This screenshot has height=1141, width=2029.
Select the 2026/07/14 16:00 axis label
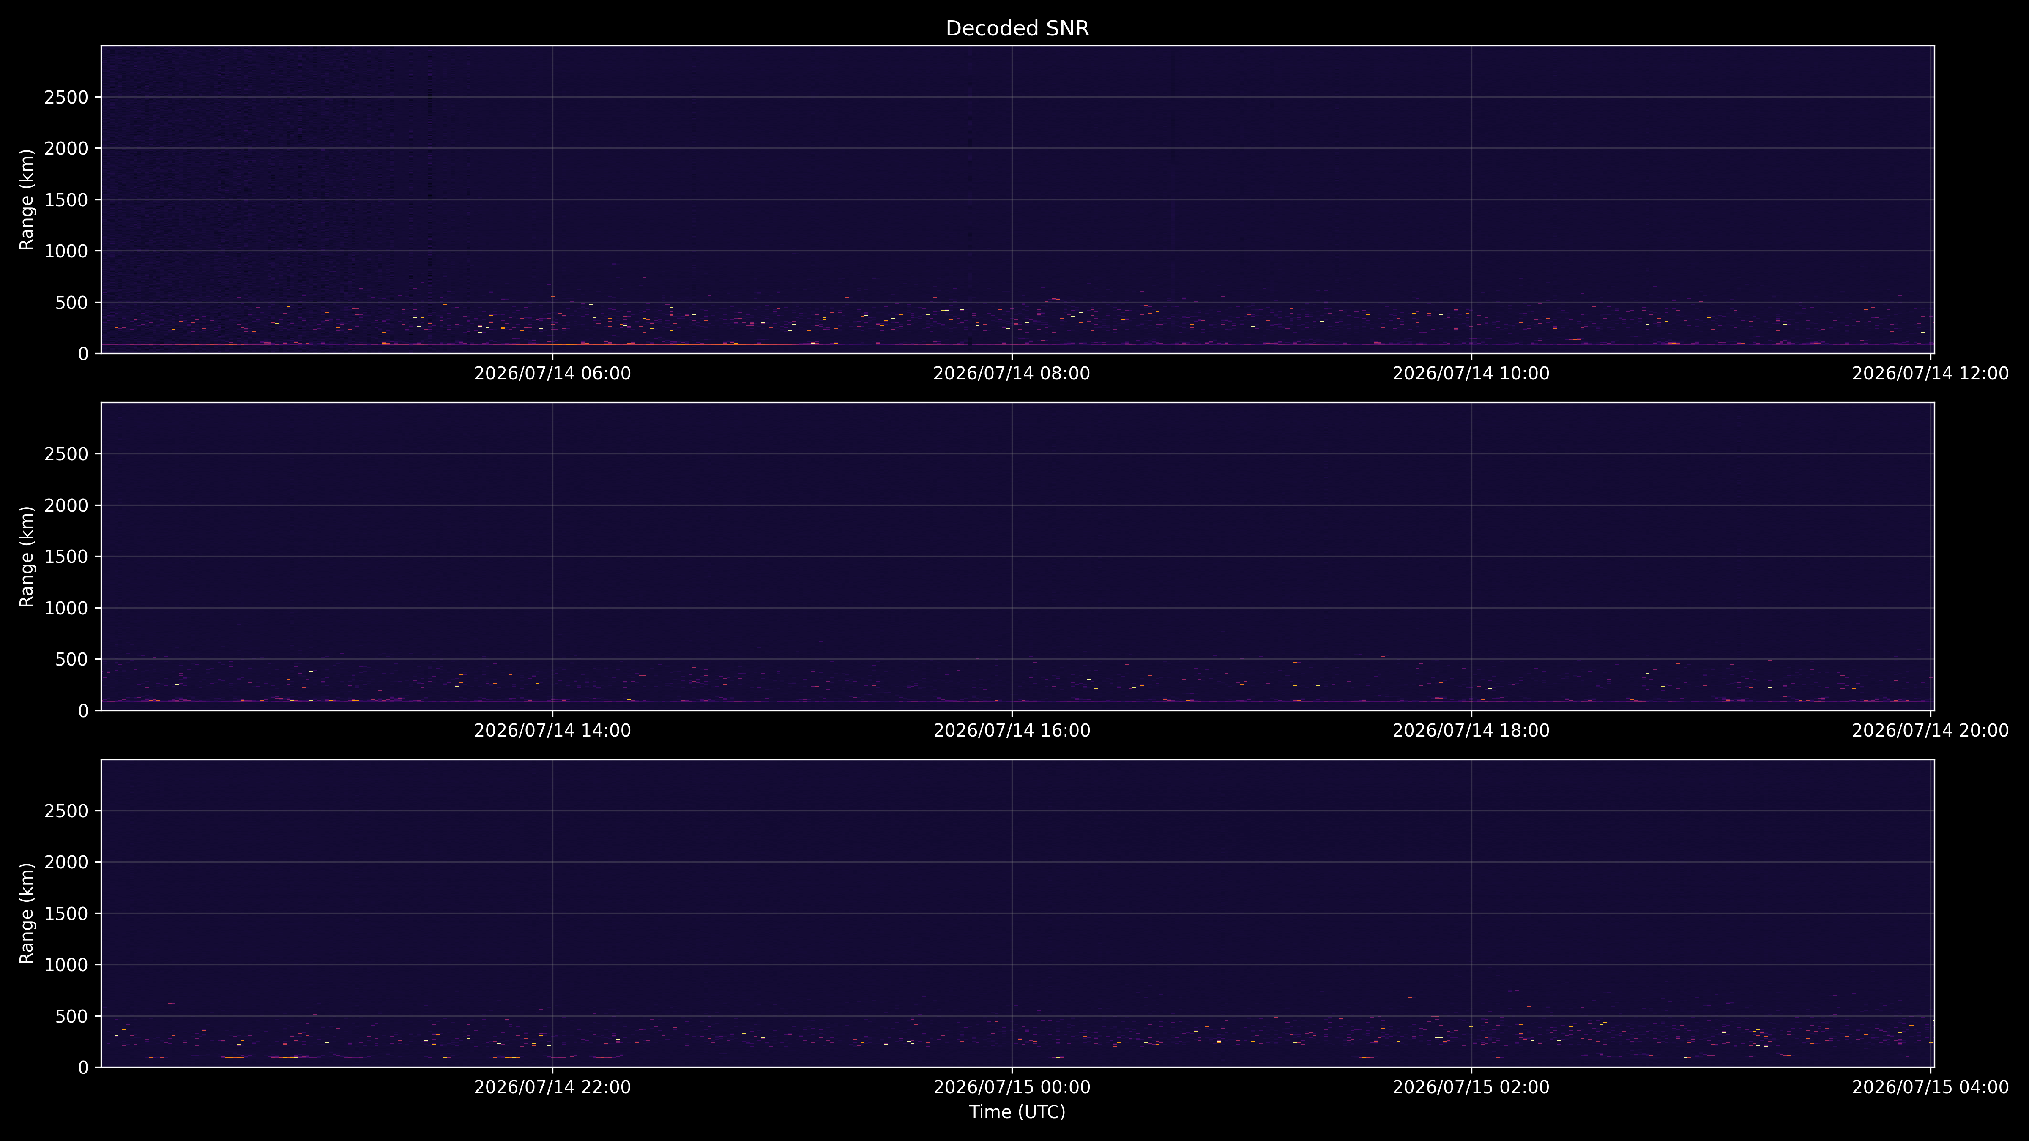(x=1012, y=731)
